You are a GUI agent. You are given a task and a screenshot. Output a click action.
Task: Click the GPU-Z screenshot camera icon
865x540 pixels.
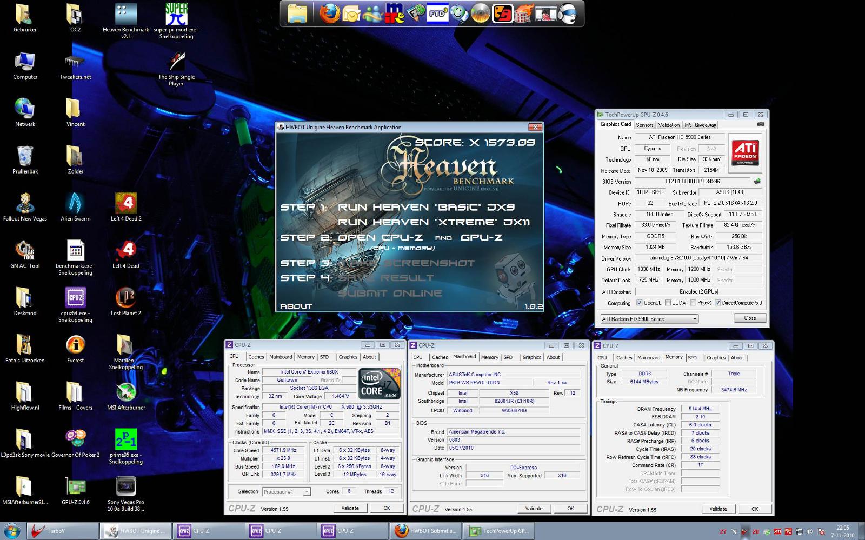761,124
